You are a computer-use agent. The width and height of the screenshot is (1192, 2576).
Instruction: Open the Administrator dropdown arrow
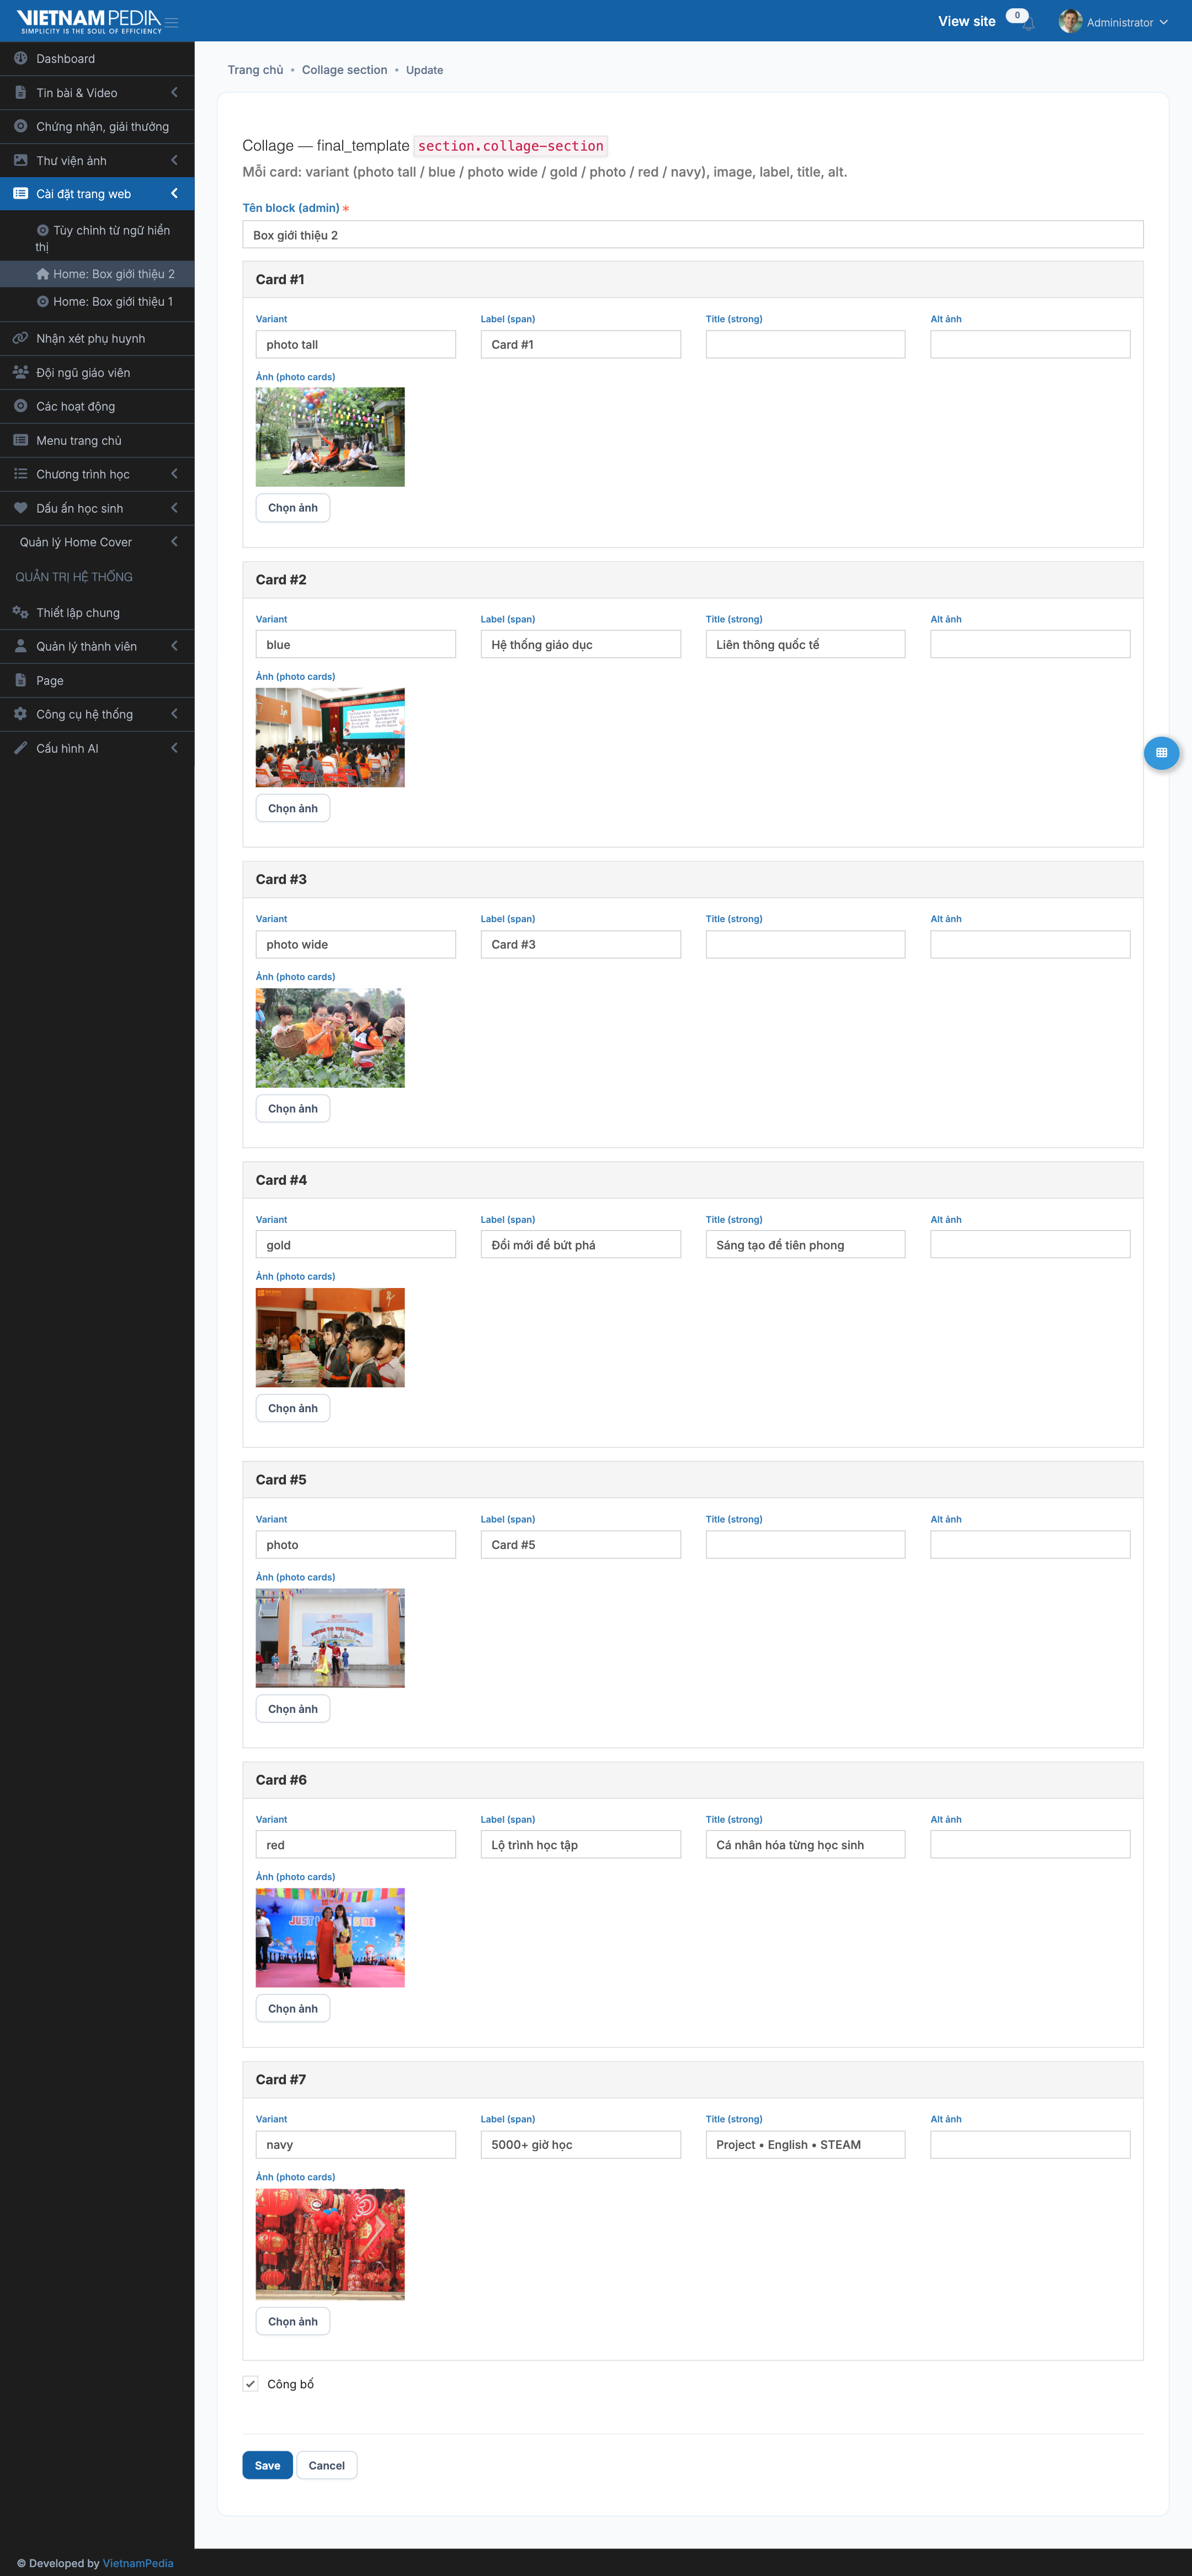(x=1164, y=22)
